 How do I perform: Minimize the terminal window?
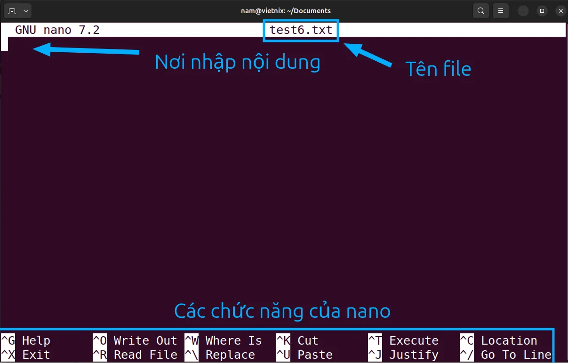click(524, 11)
